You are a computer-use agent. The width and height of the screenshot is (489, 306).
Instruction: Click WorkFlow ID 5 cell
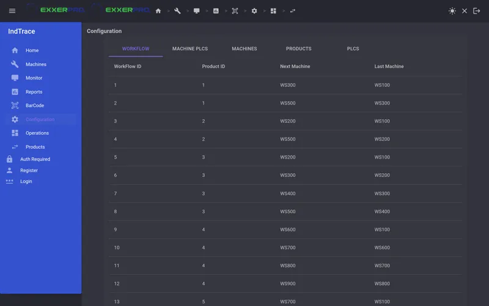pos(116,157)
